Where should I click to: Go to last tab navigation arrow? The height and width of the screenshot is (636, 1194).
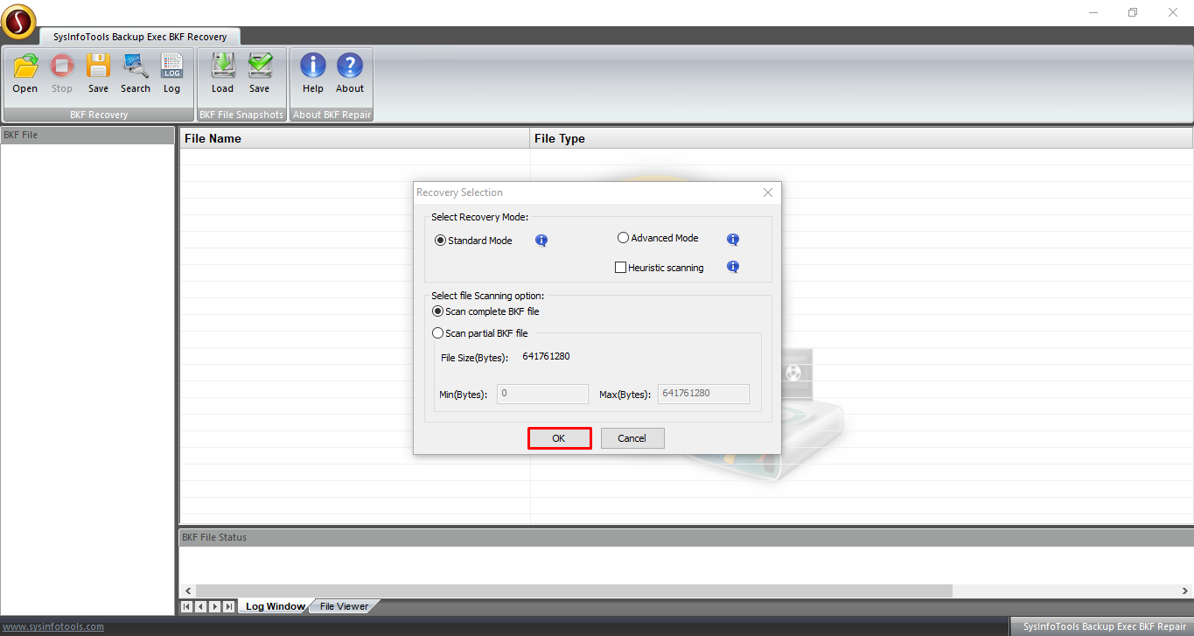(x=228, y=606)
